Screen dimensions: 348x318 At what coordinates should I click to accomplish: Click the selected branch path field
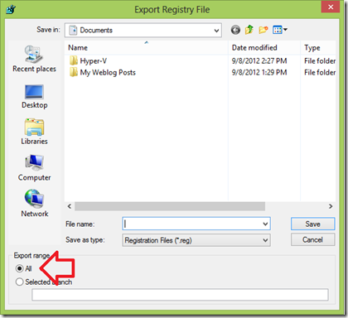coord(180,295)
